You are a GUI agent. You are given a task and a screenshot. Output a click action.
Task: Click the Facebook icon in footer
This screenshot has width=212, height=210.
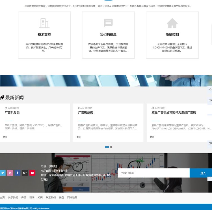(18, 173)
